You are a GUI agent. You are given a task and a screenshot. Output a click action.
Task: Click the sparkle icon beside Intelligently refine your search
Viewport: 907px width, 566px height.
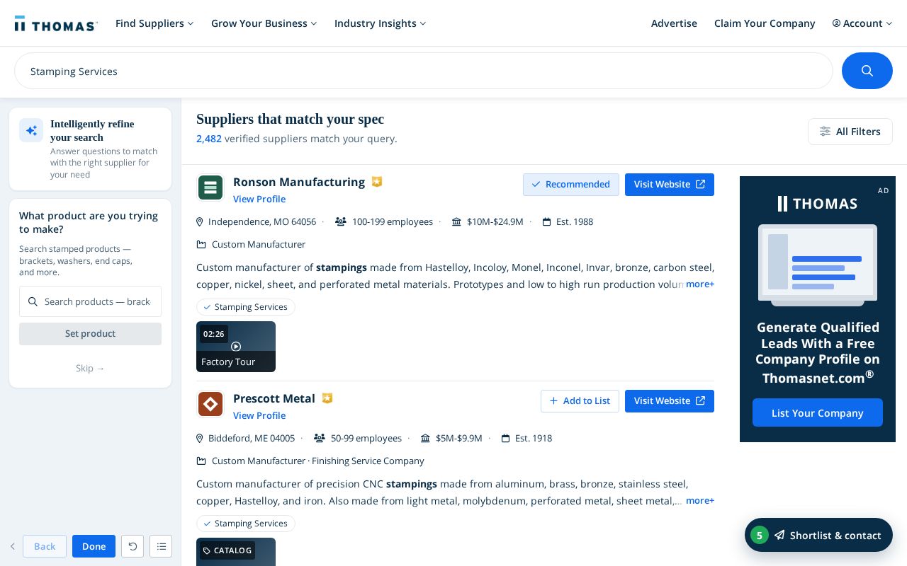pyautogui.click(x=31, y=130)
